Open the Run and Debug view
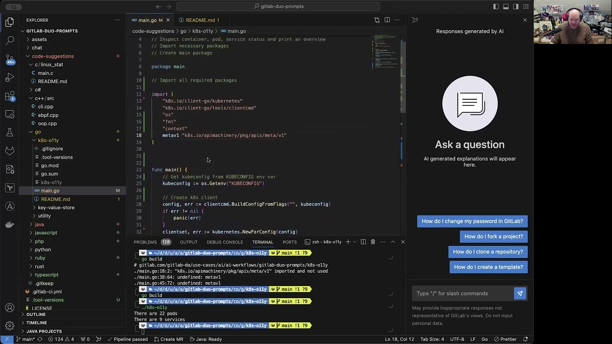The height and width of the screenshot is (344, 612). pos(10,78)
